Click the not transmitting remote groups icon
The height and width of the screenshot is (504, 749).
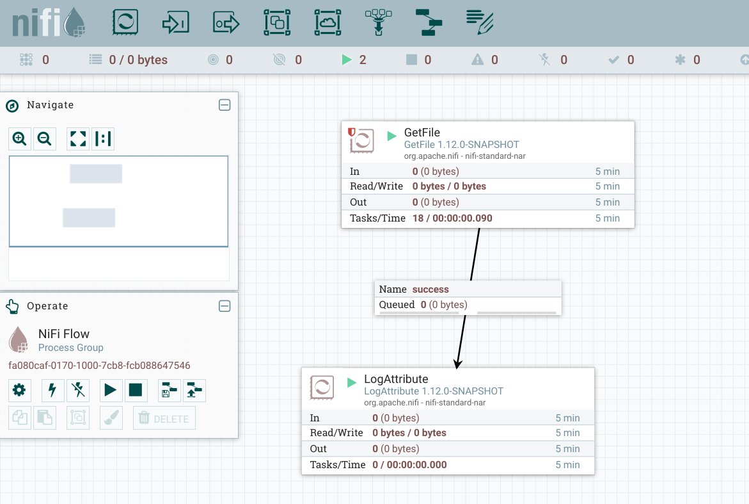(x=279, y=60)
